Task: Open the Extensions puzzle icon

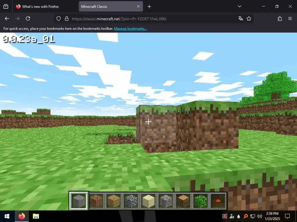Action: click(x=280, y=18)
